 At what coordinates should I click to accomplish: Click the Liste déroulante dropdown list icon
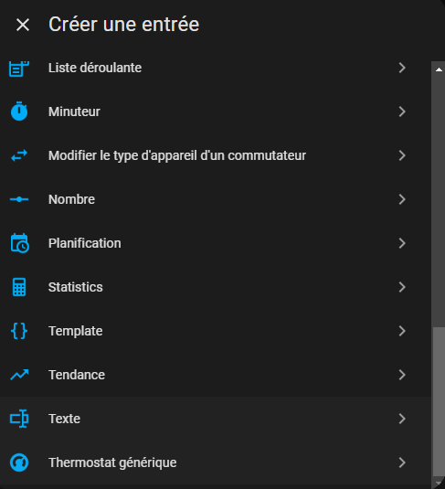point(19,69)
